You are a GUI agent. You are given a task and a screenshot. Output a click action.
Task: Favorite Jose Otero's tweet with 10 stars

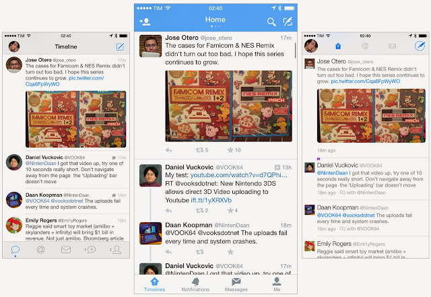(x=234, y=150)
